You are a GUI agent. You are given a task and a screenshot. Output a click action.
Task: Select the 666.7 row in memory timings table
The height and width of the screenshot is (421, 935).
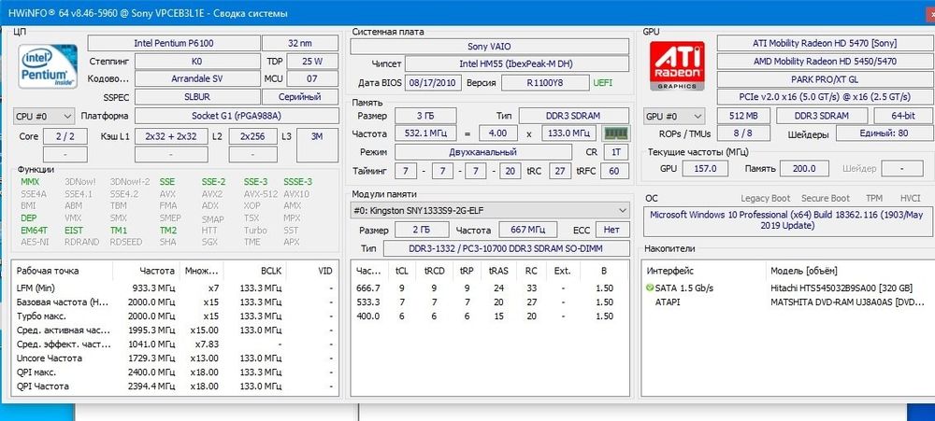[x=490, y=288]
